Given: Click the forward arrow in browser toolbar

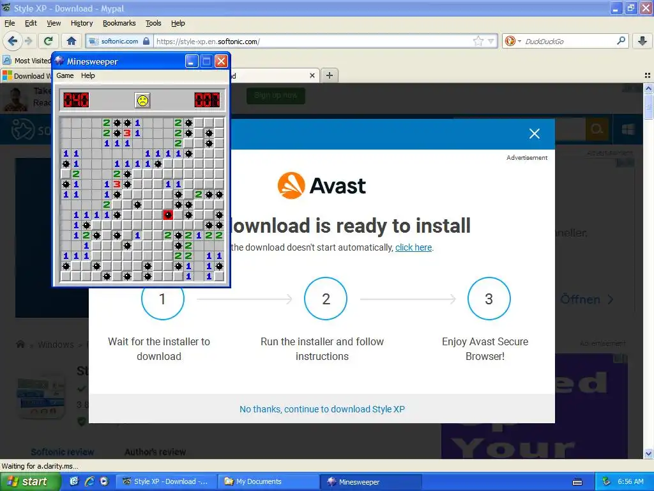Looking at the screenshot, I should pos(28,41).
